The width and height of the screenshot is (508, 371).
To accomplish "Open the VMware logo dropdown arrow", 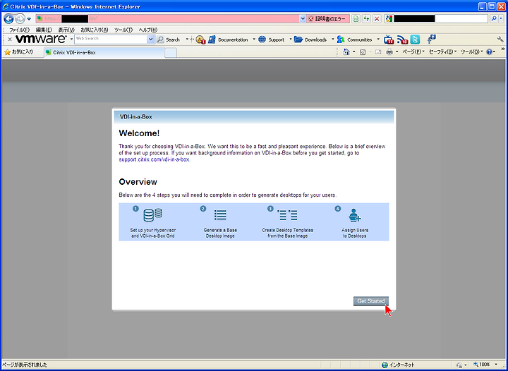I will 71,39.
